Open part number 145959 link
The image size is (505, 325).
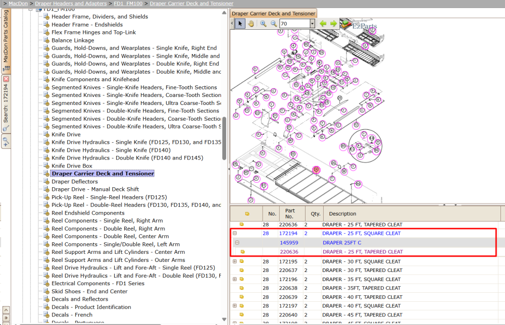289,243
